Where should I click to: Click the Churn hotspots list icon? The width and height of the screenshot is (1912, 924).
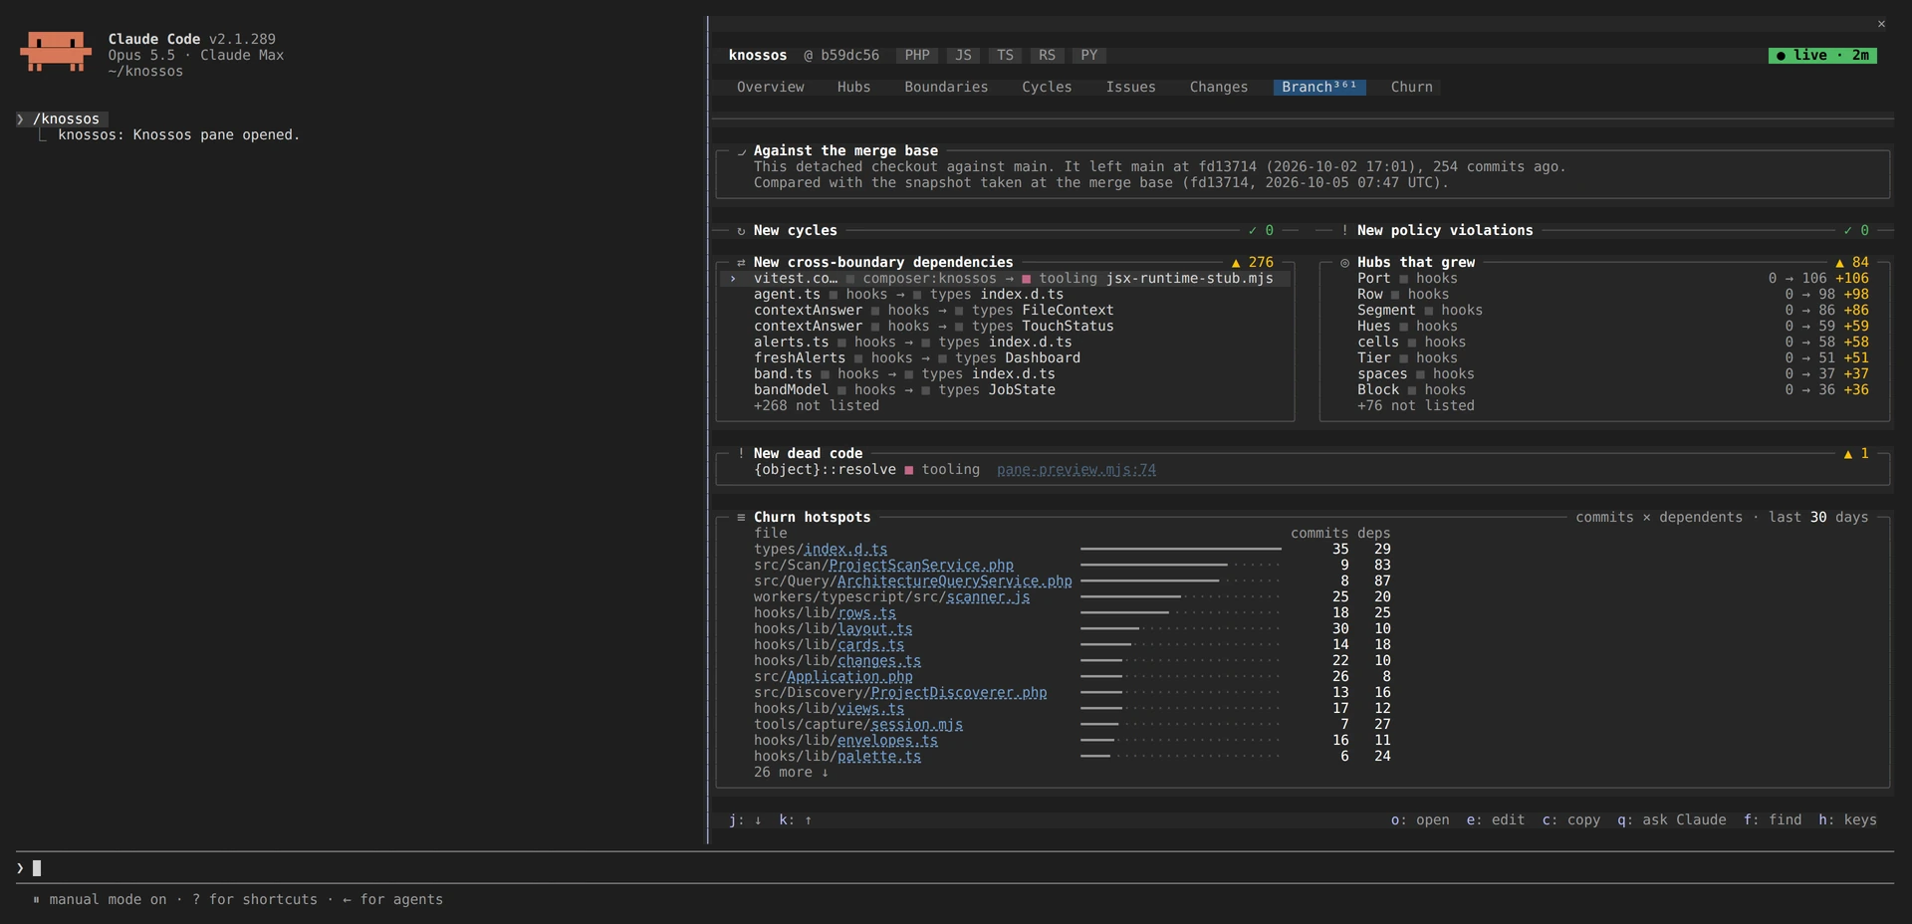741,518
